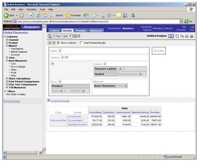This screenshot has height=161, width=199.
Task: Open the Favorites menu
Action: pyautogui.click(x=31, y=10)
